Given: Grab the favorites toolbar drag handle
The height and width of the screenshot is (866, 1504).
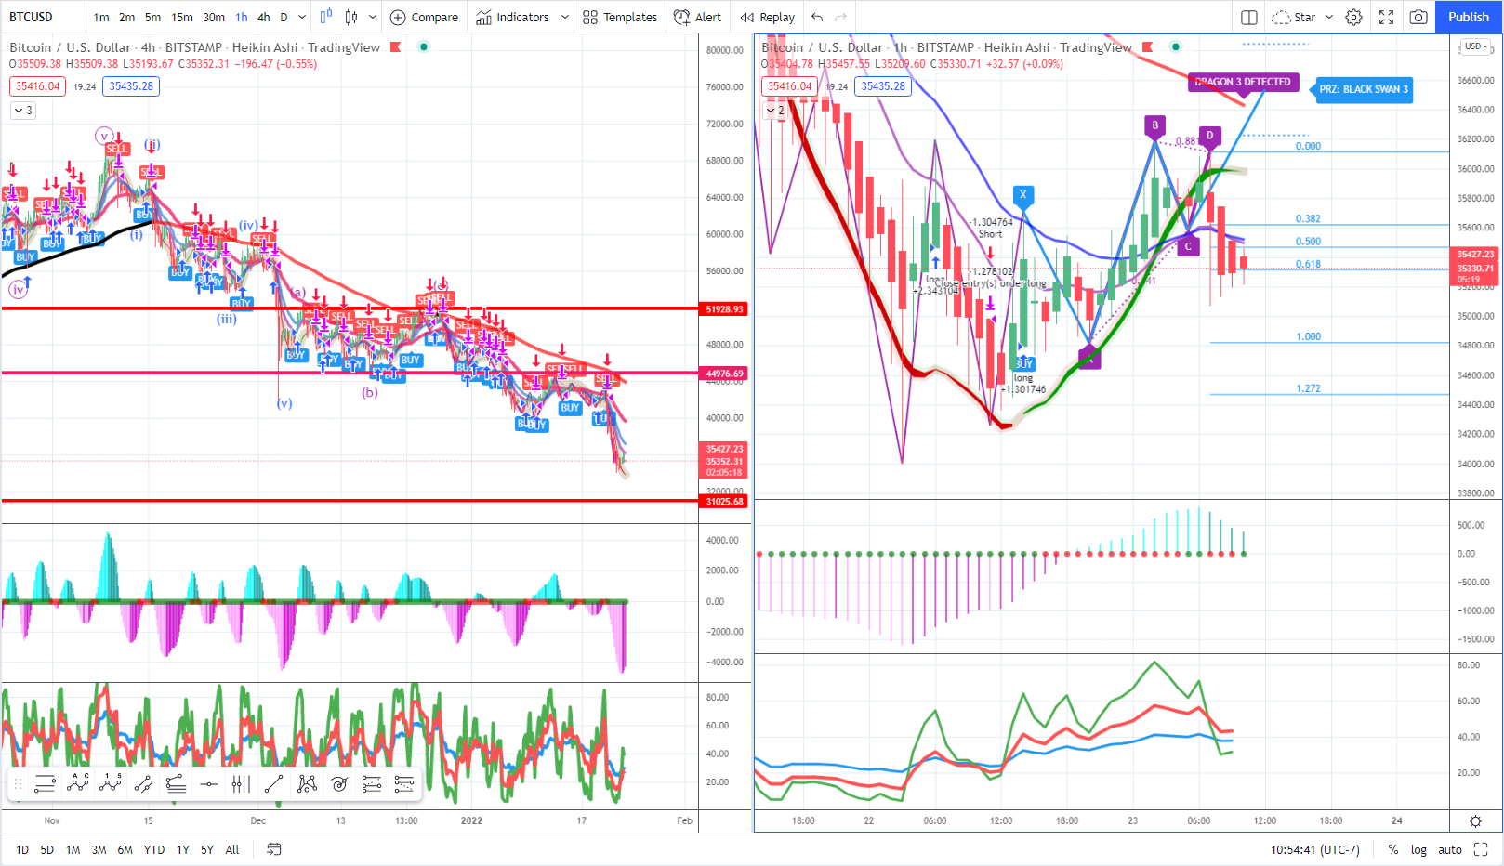Looking at the screenshot, I should coord(18,784).
